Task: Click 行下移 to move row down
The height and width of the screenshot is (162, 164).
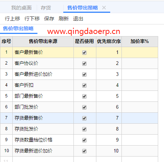Action: [x=32, y=19]
